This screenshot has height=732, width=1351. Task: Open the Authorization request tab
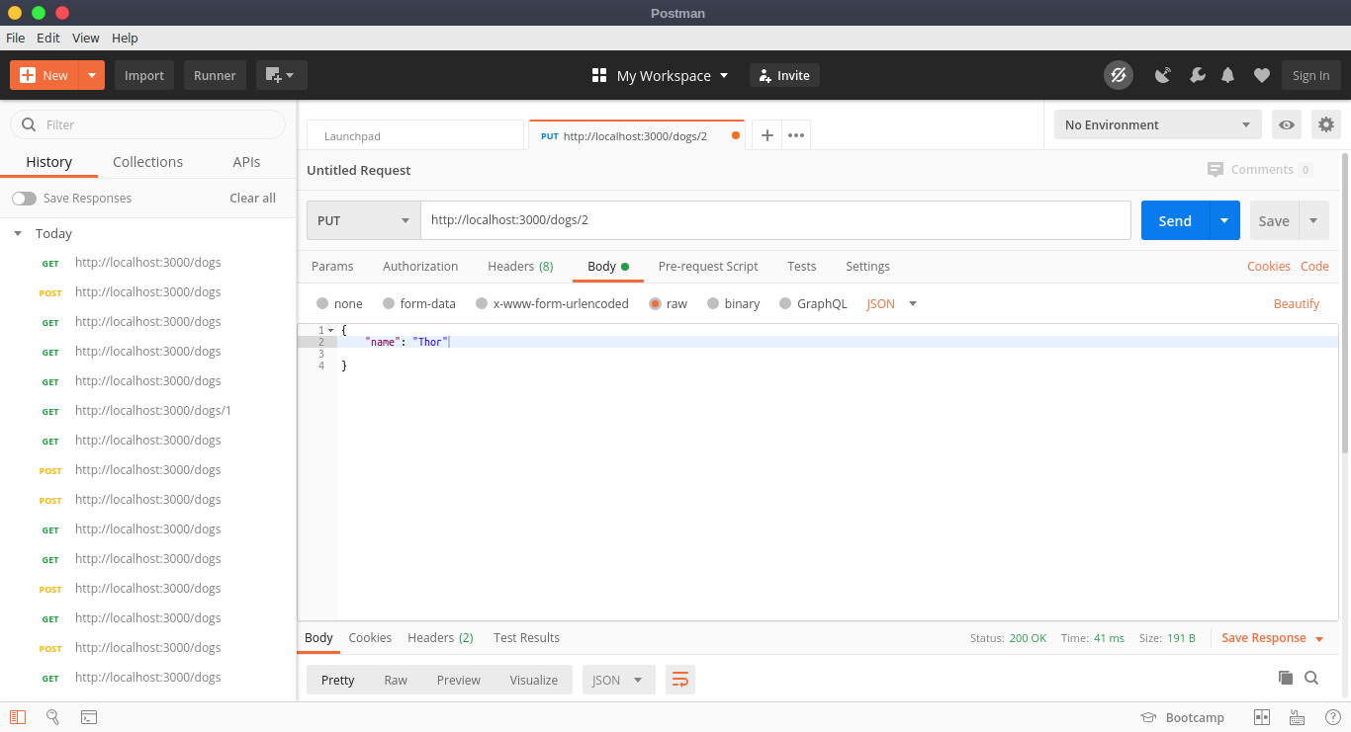[420, 267]
